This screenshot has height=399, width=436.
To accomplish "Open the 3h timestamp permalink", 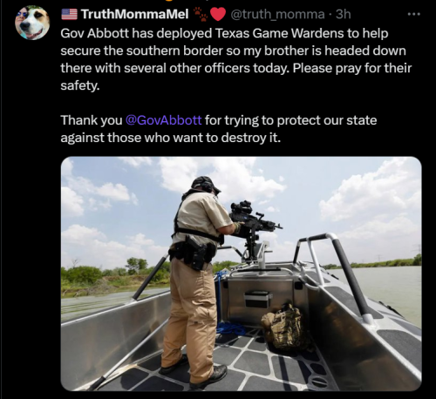I will 344,14.
